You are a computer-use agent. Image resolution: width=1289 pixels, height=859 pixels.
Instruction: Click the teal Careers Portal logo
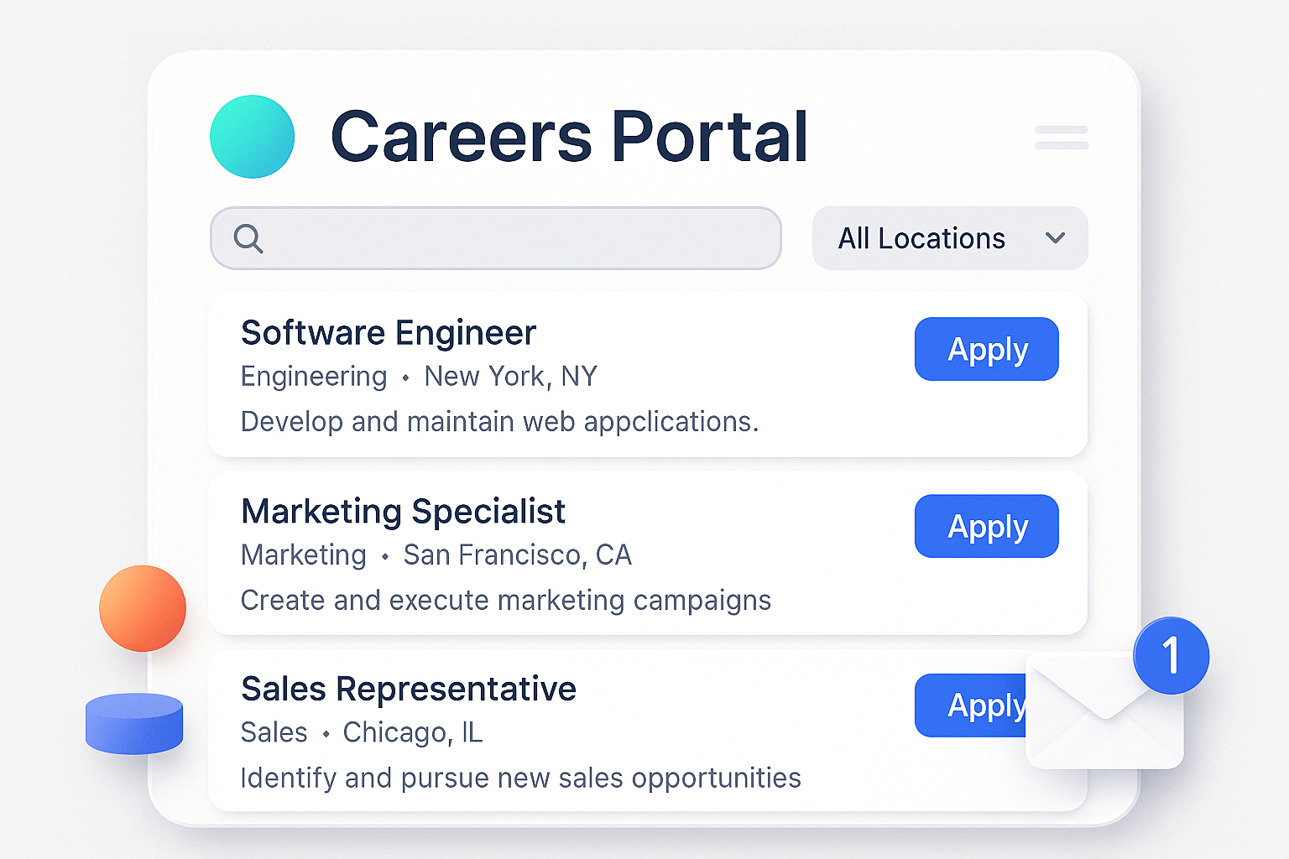click(252, 137)
